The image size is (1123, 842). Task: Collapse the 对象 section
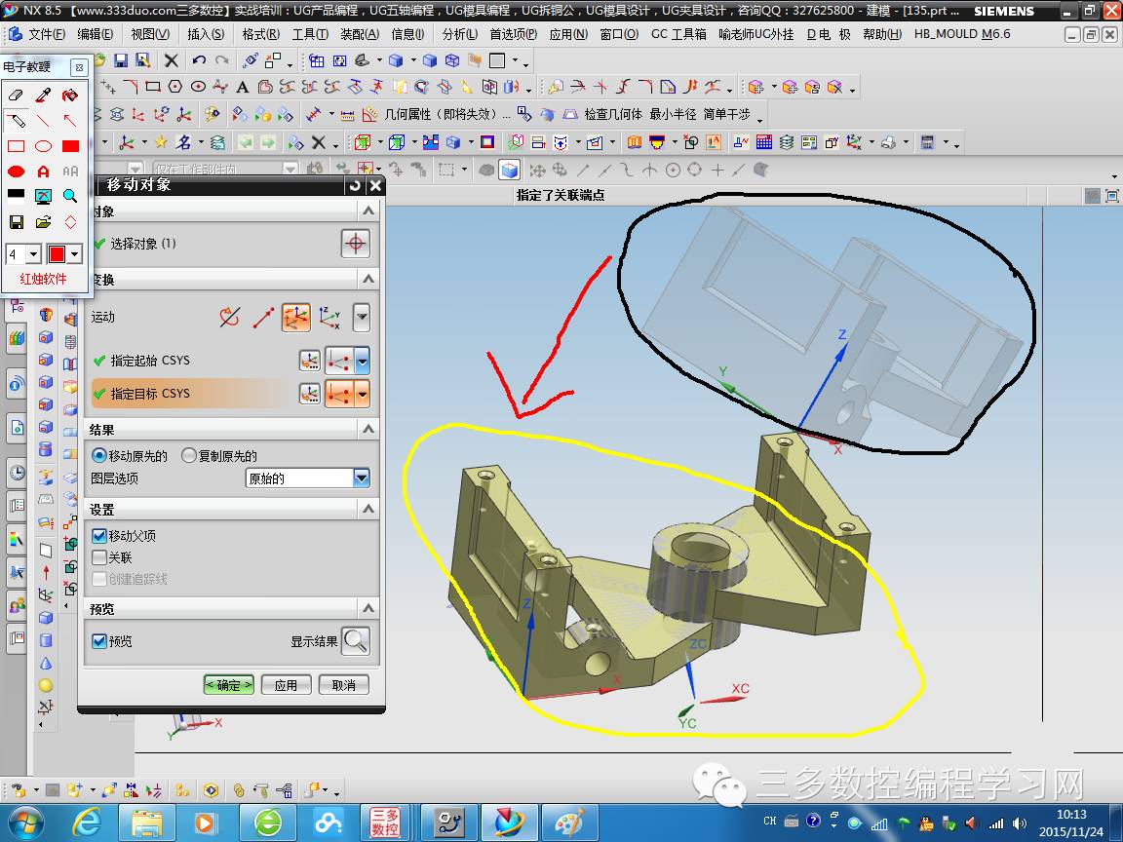368,211
